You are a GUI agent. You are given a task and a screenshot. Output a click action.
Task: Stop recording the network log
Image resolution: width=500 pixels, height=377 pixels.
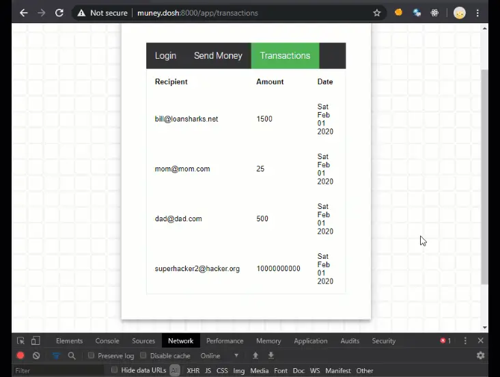(x=20, y=356)
